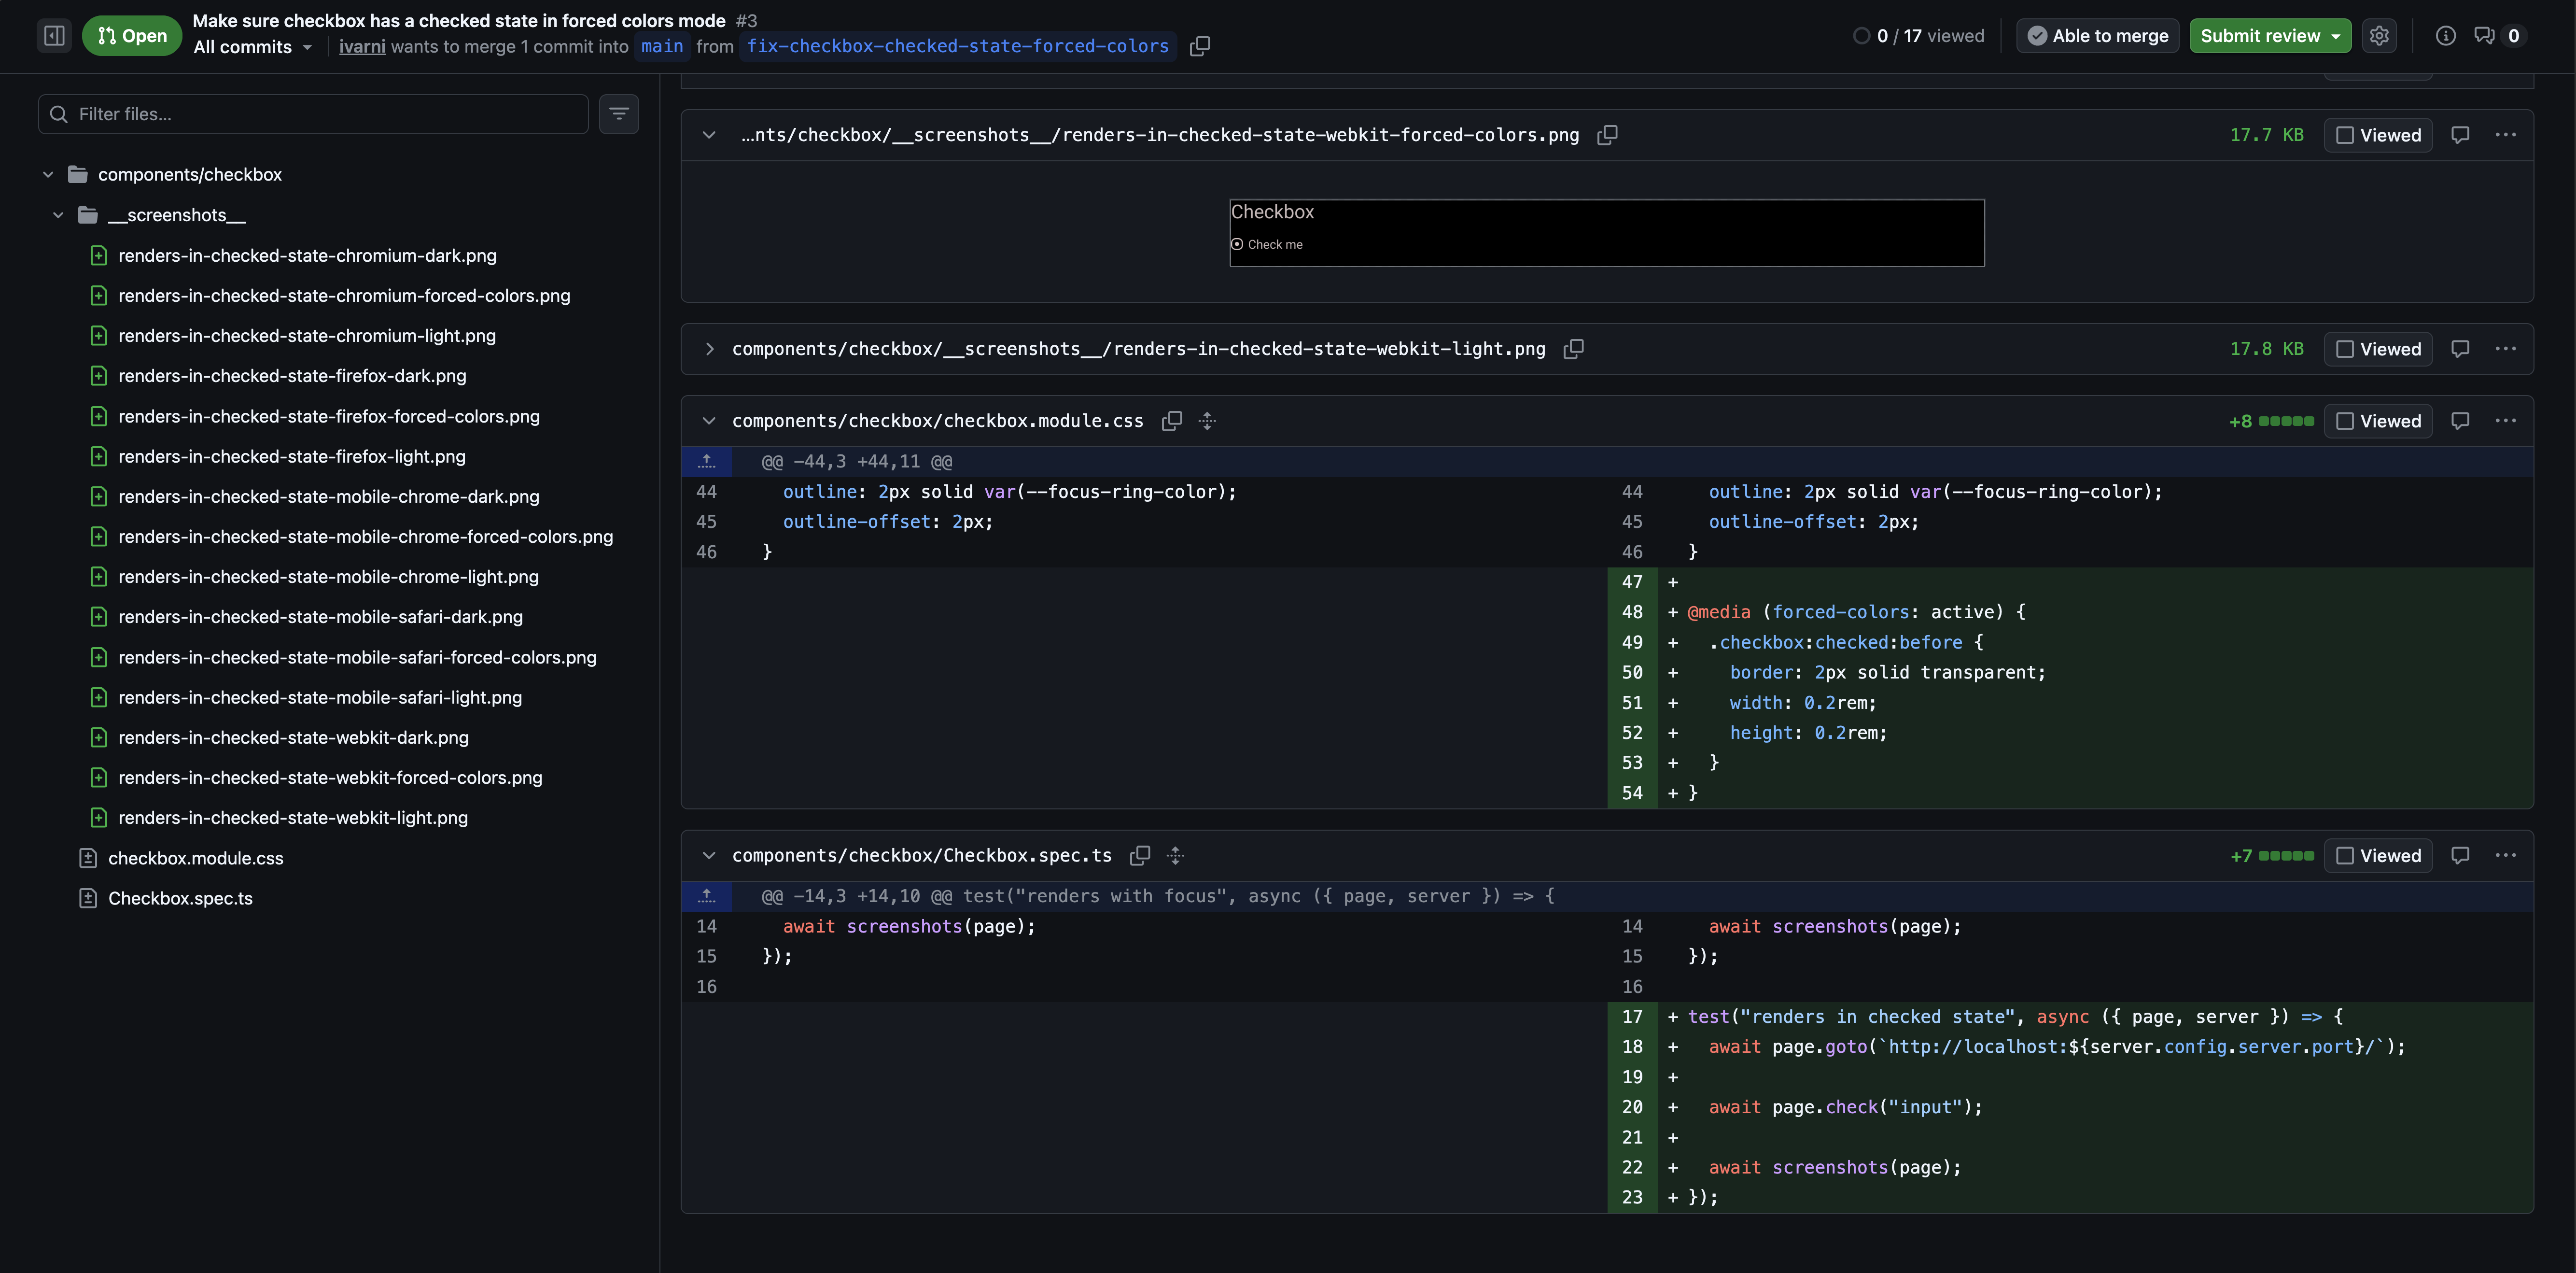Open the fix-checkbox-checked-state-forced-colors branch link
Image resolution: width=2576 pixels, height=1273 pixels.
pos(958,47)
